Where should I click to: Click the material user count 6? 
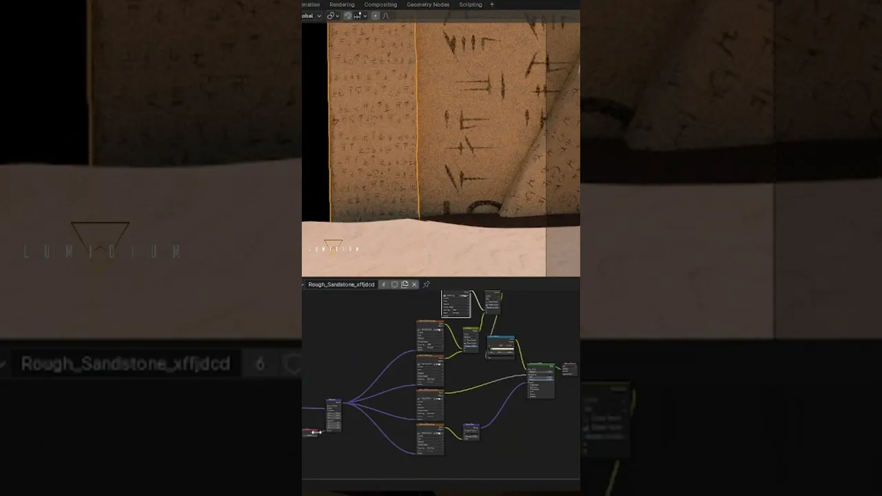[384, 285]
